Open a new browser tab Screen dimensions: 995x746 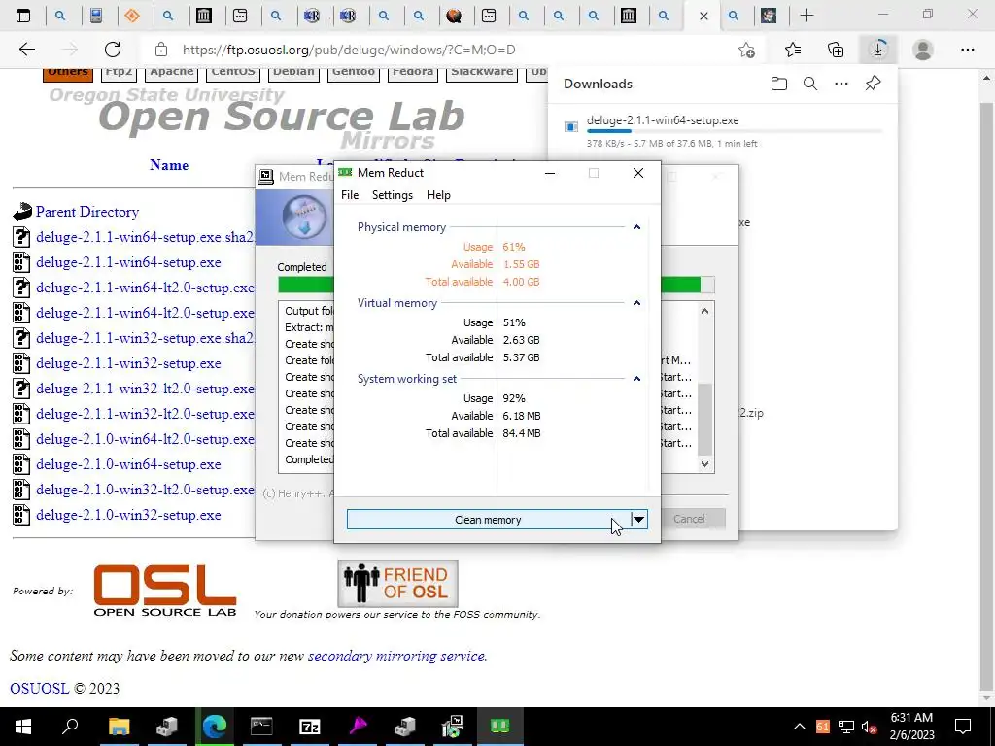coord(806,16)
